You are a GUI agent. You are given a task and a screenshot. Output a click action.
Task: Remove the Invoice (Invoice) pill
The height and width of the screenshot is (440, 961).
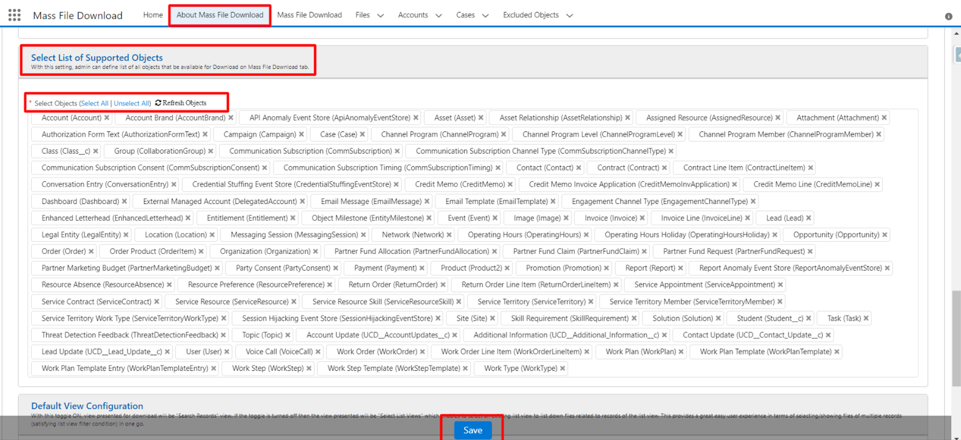click(642, 218)
